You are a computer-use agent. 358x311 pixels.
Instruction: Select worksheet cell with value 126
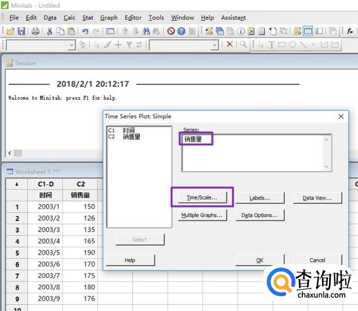click(80, 218)
